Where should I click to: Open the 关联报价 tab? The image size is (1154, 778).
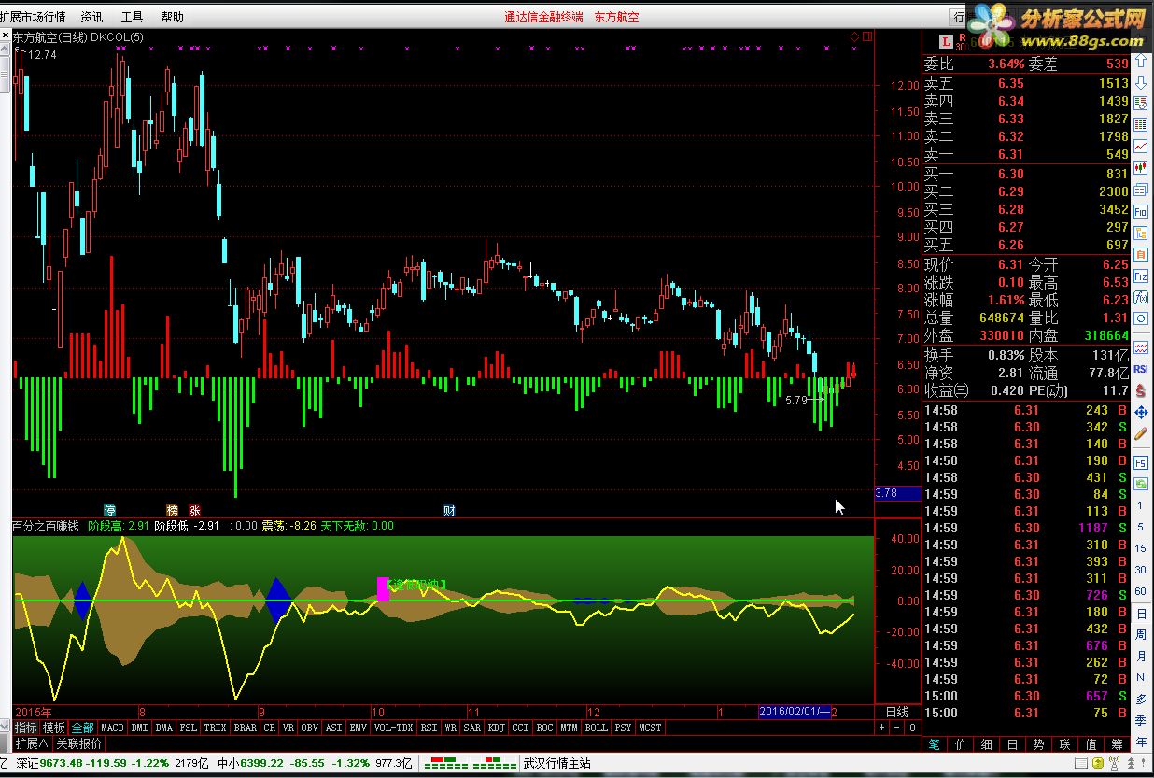click(x=78, y=744)
